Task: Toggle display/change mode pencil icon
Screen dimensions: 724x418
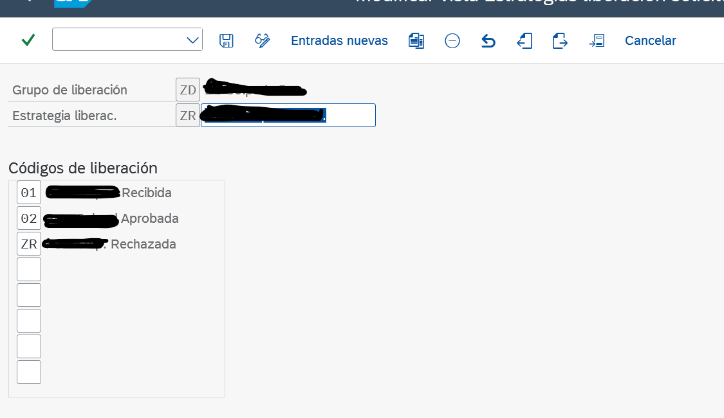Action: point(262,40)
